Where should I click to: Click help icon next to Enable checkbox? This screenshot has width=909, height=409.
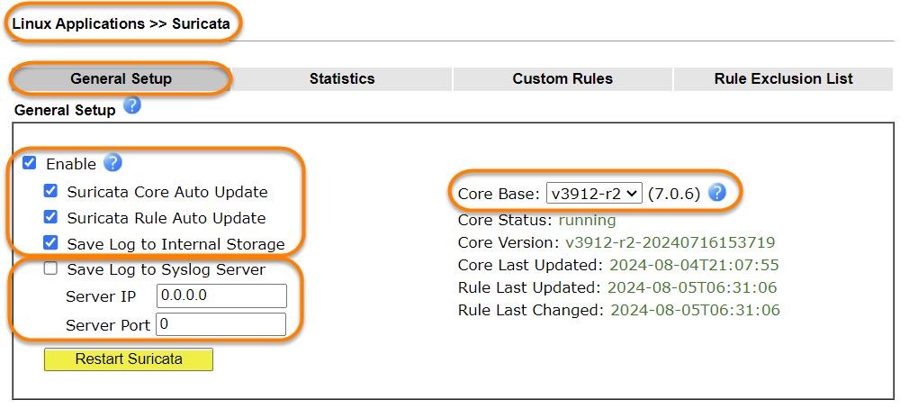click(113, 163)
